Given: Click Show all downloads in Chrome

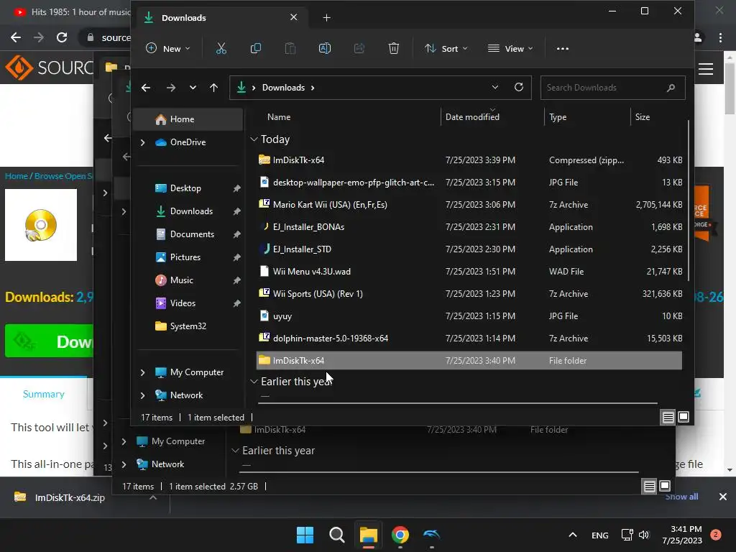Looking at the screenshot, I should [x=681, y=497].
